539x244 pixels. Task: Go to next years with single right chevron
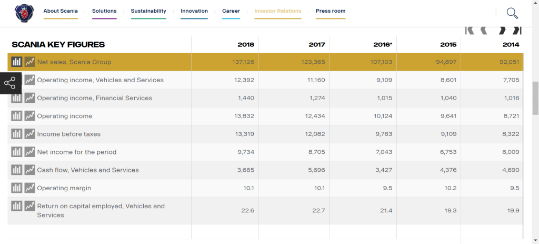pyautogui.click(x=502, y=31)
